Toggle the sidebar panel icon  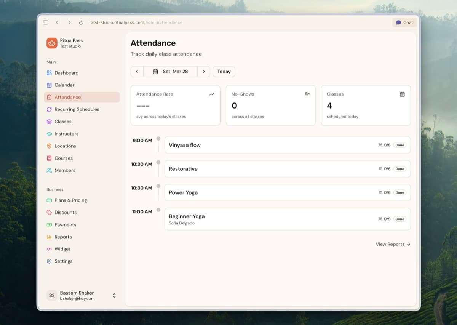pos(46,22)
